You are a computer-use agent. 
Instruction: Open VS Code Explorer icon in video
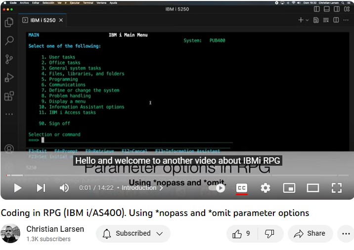(x=9, y=22)
